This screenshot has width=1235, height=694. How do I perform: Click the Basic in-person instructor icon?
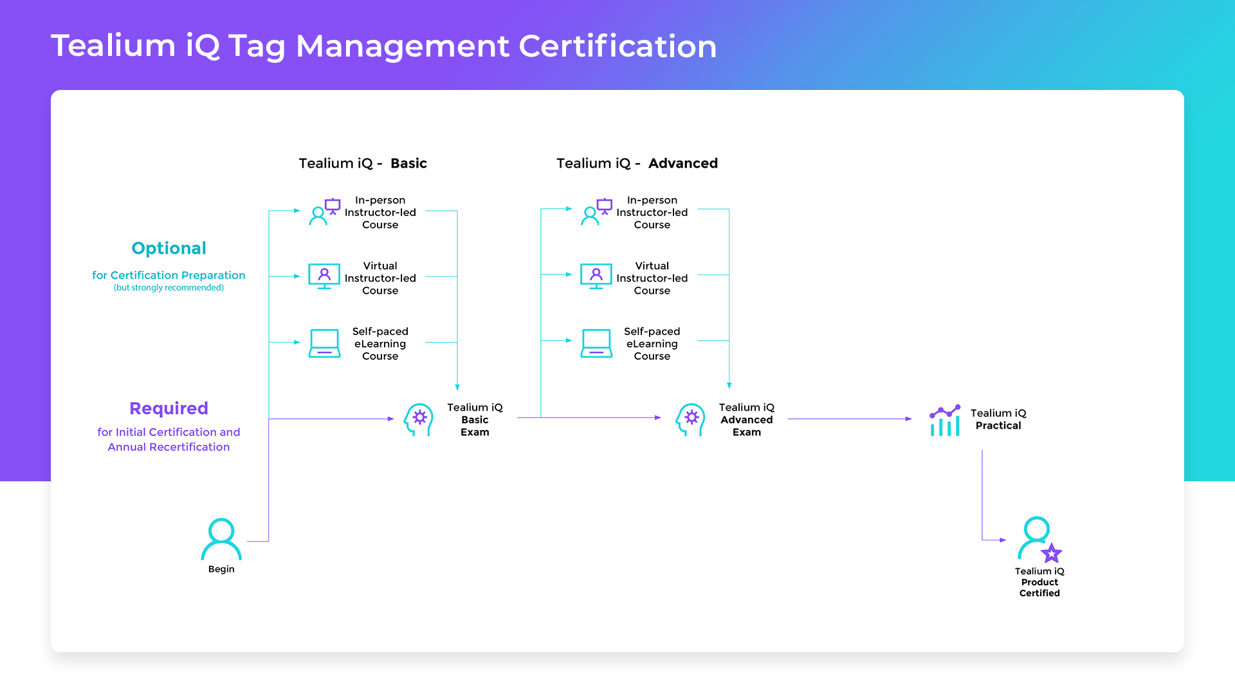(x=324, y=212)
